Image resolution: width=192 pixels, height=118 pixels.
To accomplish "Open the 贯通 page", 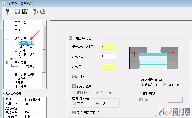I will coord(22,51).
